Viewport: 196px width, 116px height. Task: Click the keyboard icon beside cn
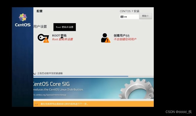(122, 17)
